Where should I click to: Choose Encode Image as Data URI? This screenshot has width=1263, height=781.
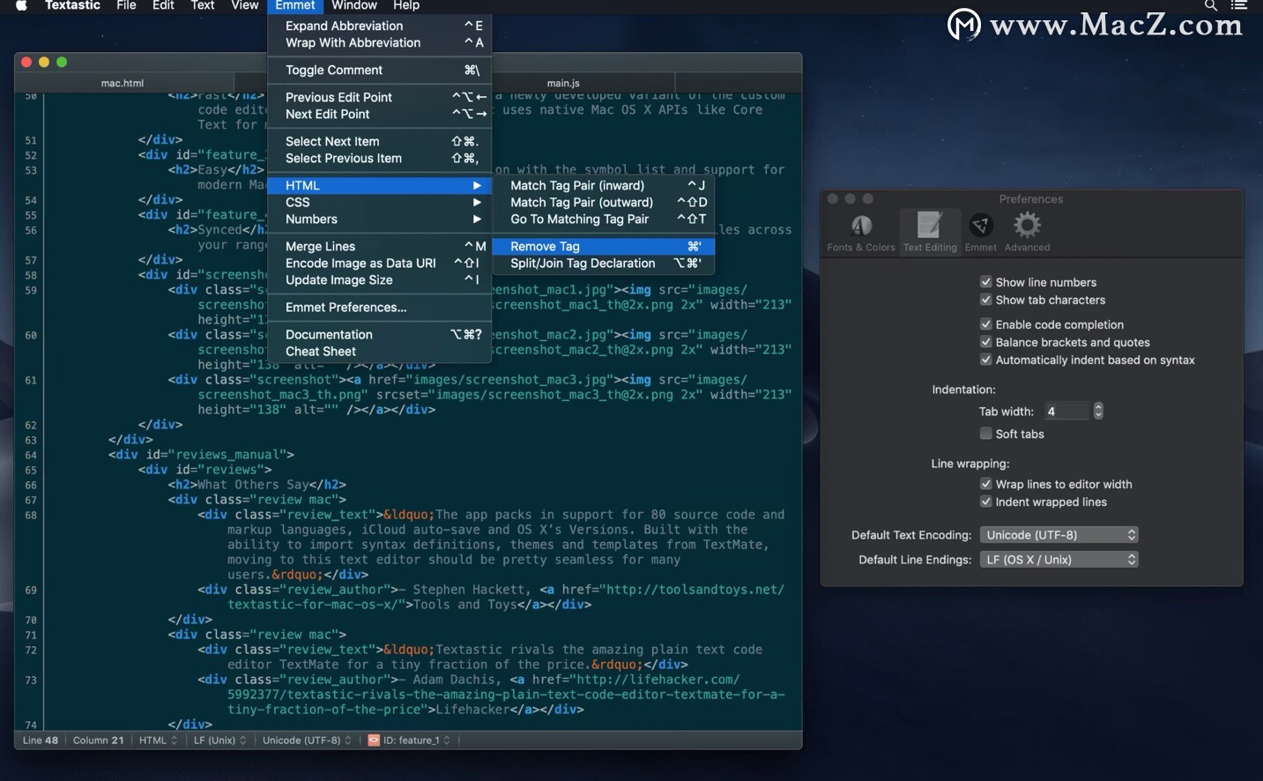click(x=379, y=264)
